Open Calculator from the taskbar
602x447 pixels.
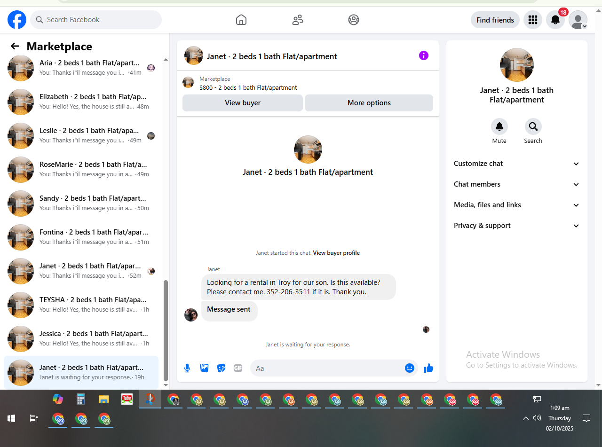pos(81,399)
